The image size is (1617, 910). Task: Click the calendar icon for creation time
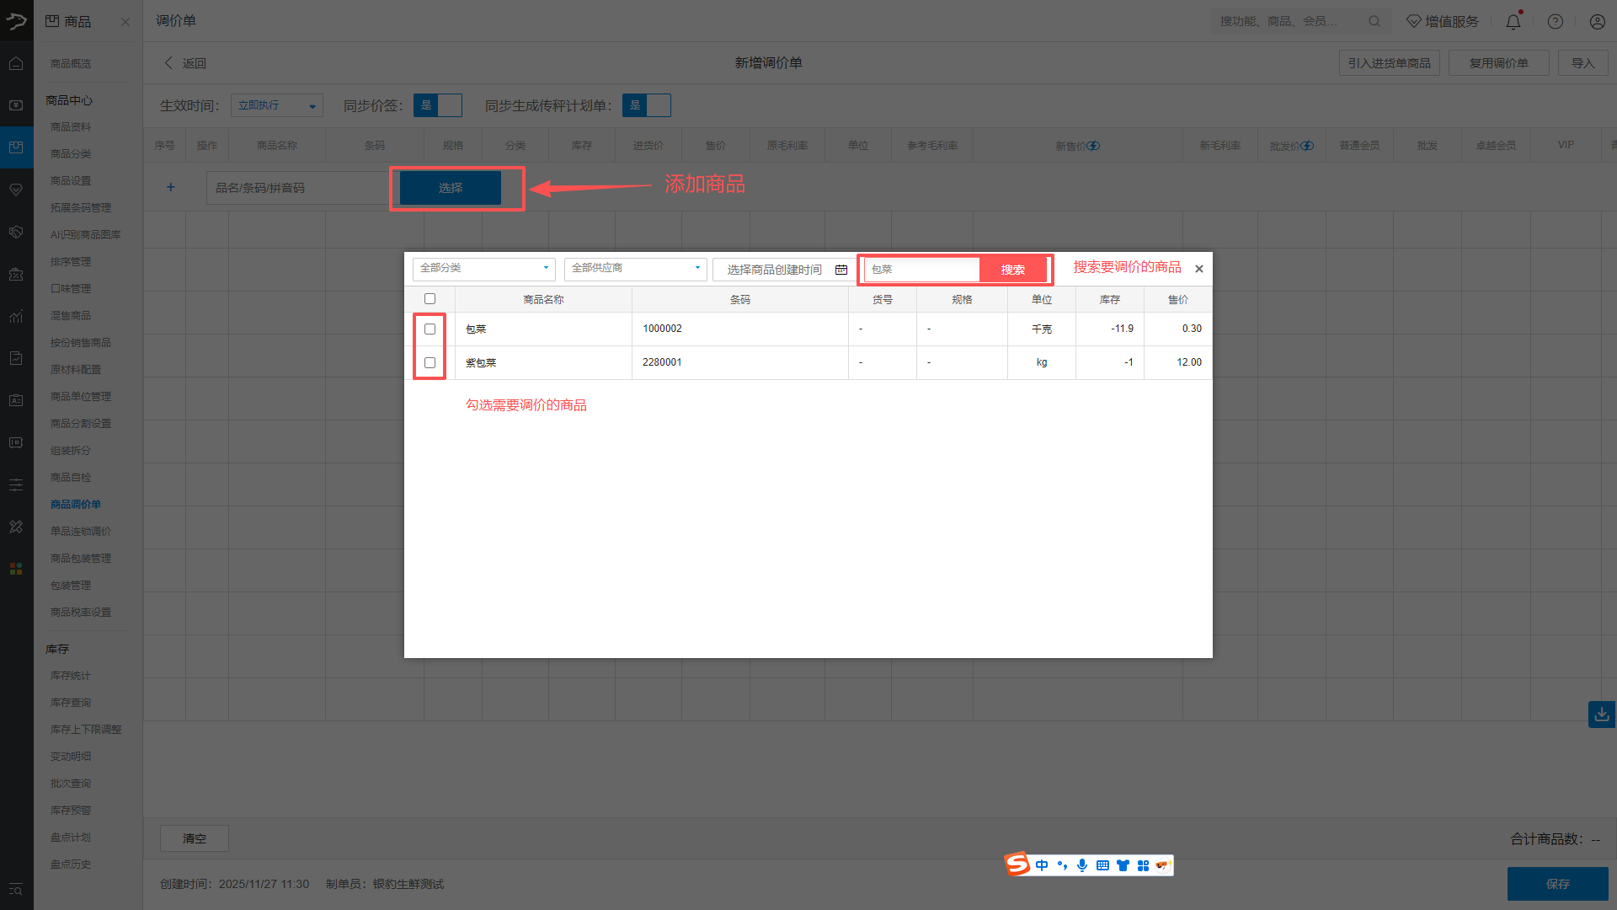pos(841,270)
